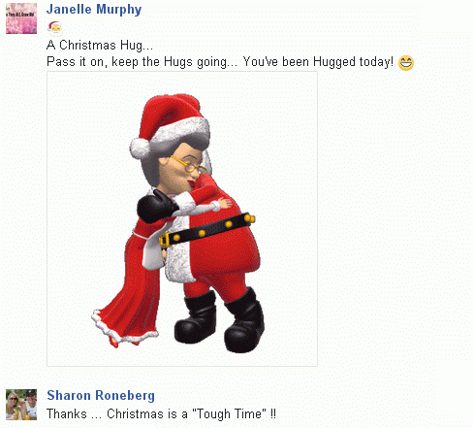Click the gold belt buckle on Santa

point(166,240)
